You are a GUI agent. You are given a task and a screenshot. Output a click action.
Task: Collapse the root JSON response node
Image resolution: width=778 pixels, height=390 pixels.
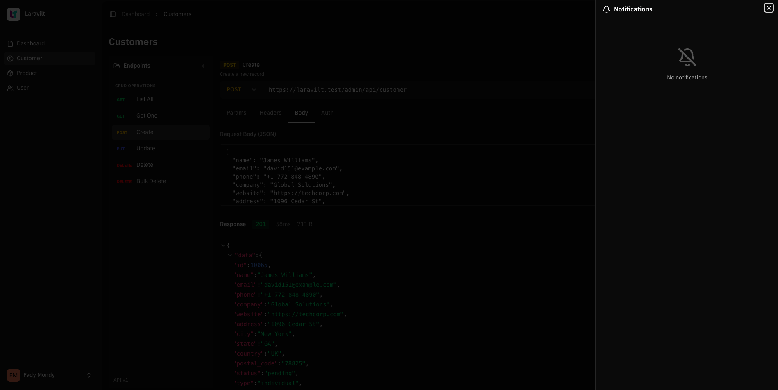click(223, 245)
